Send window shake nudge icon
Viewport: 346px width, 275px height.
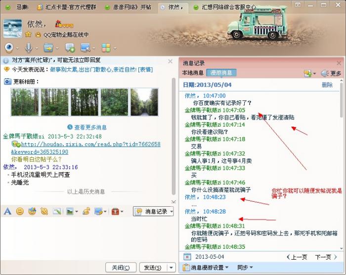[44, 211]
